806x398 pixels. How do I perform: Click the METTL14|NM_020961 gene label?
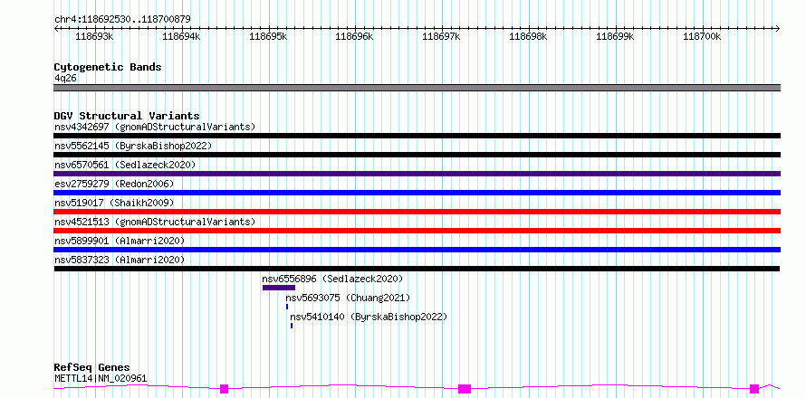click(101, 378)
